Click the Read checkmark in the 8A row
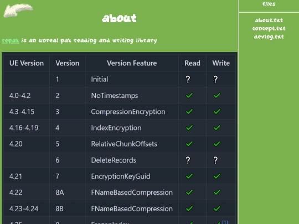 point(189,192)
